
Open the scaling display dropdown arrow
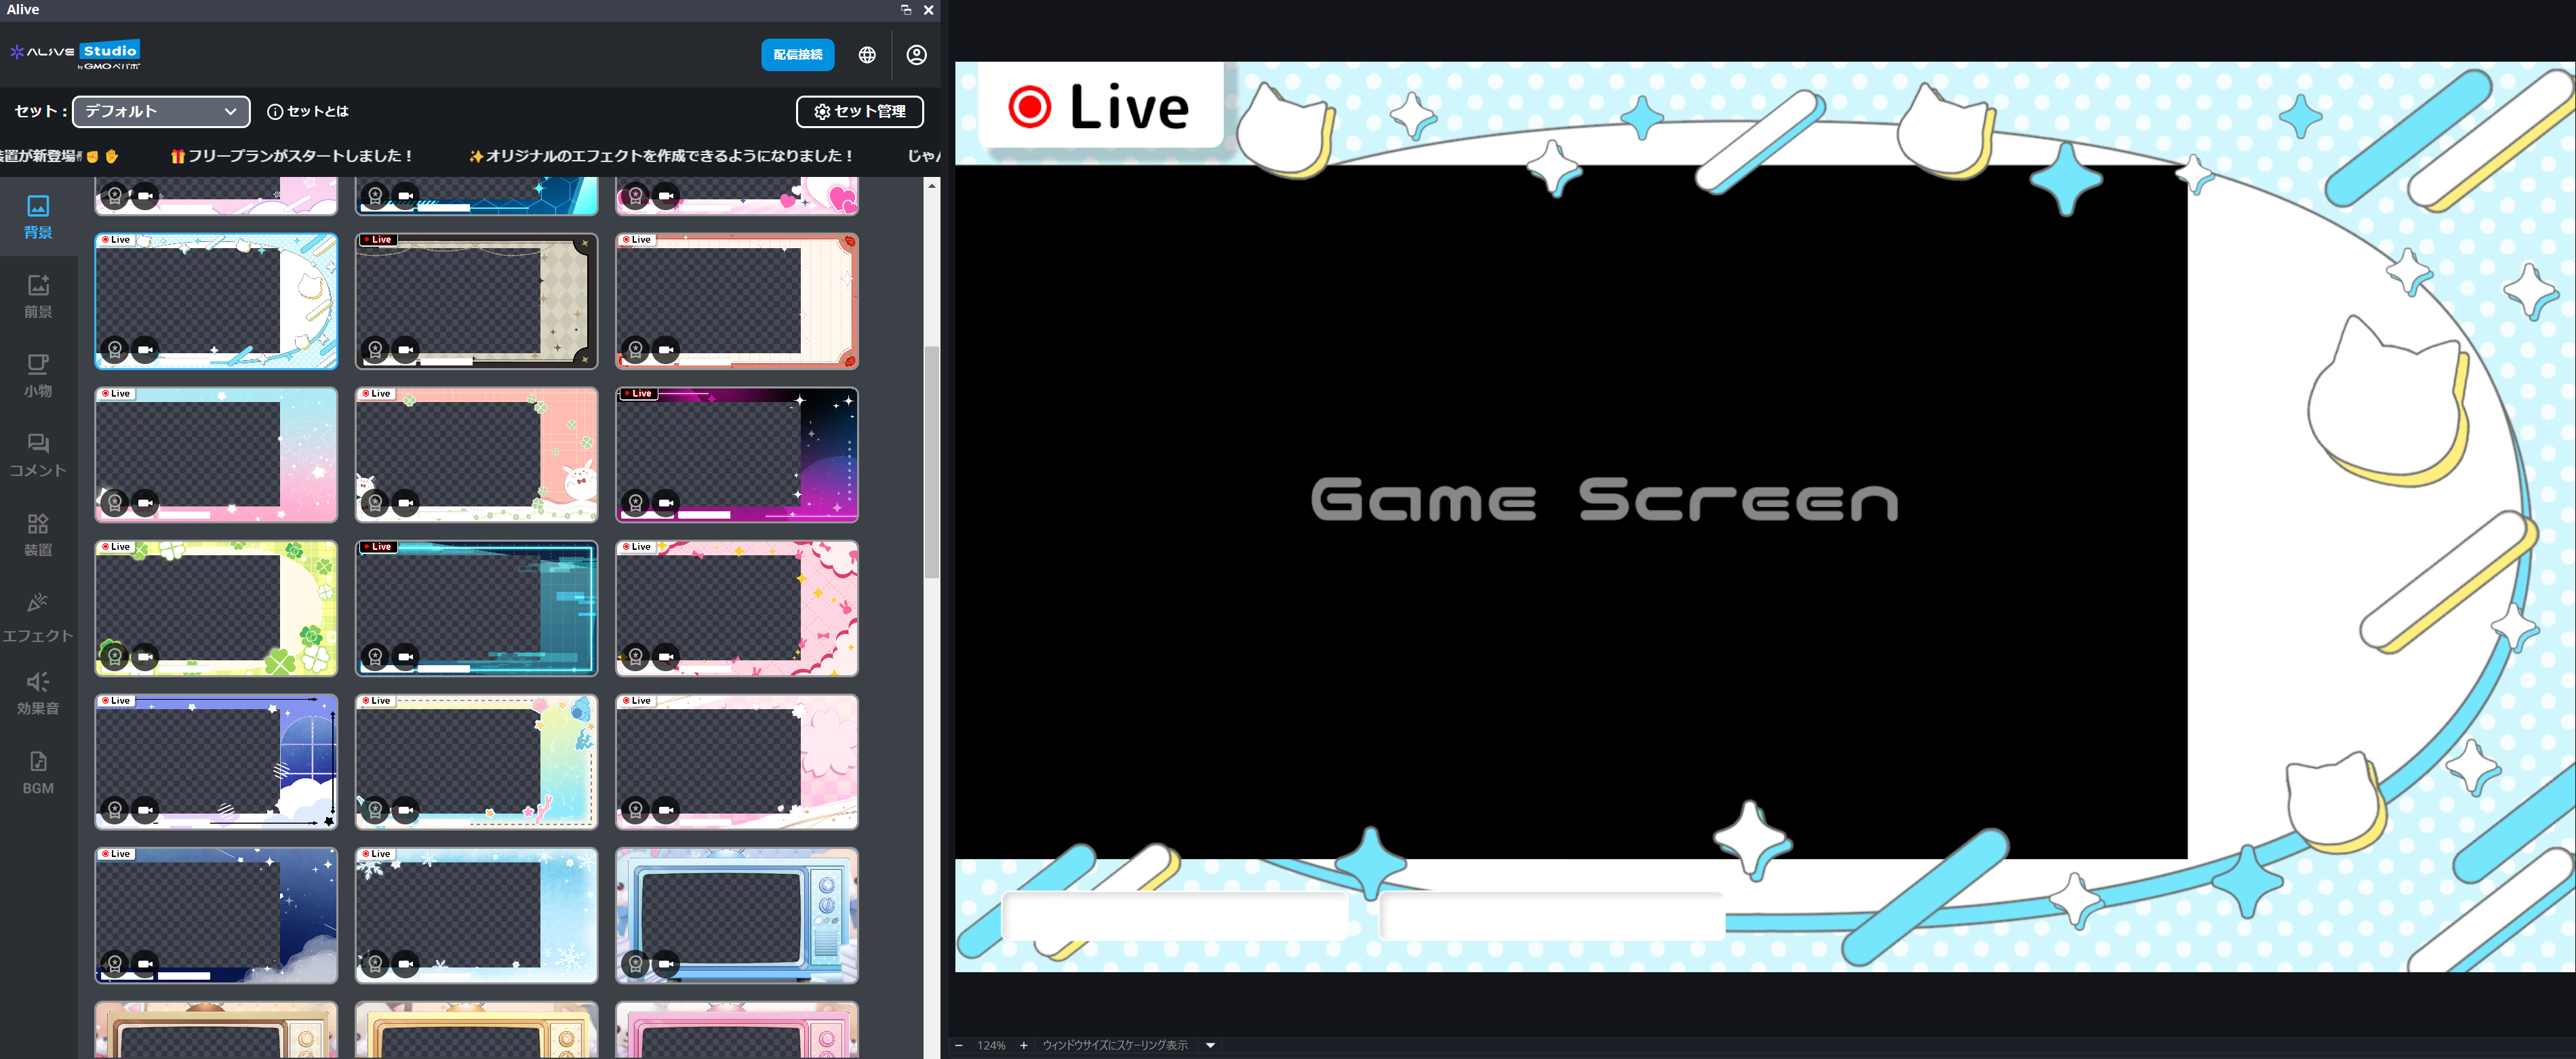point(1210,1045)
